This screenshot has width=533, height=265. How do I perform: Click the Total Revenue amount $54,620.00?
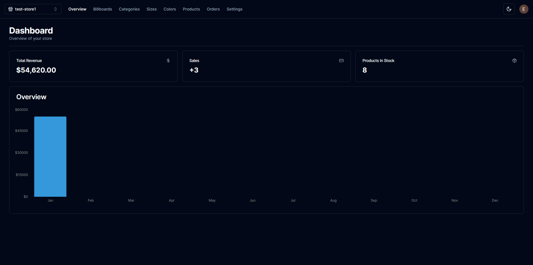click(x=36, y=70)
